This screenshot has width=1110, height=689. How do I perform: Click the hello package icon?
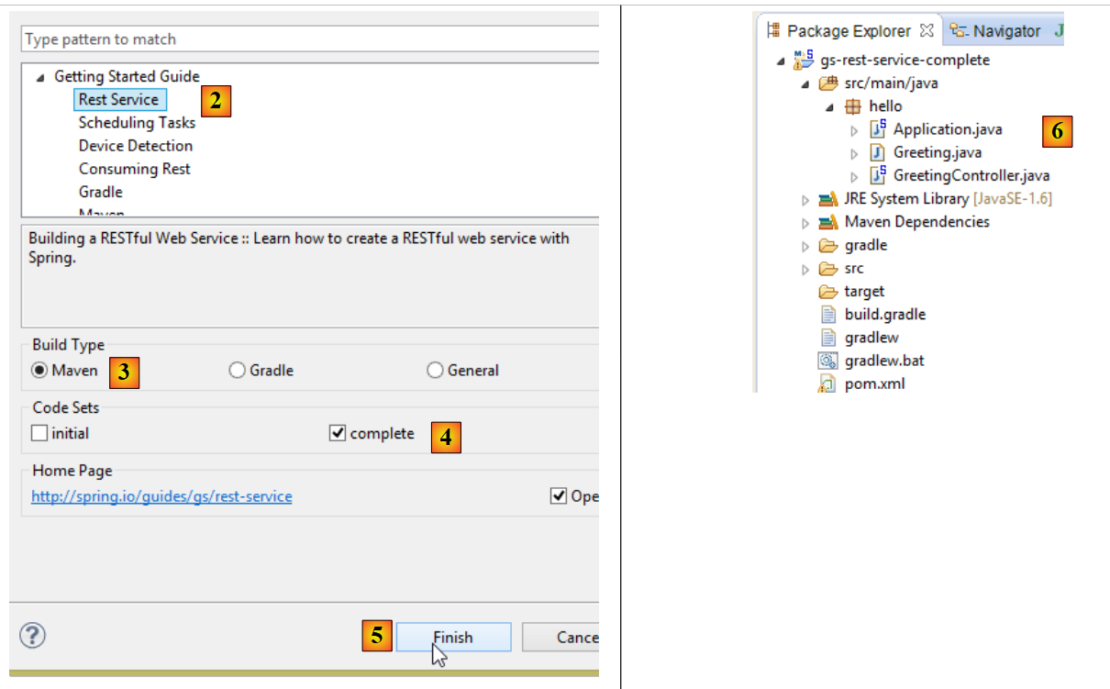(852, 106)
